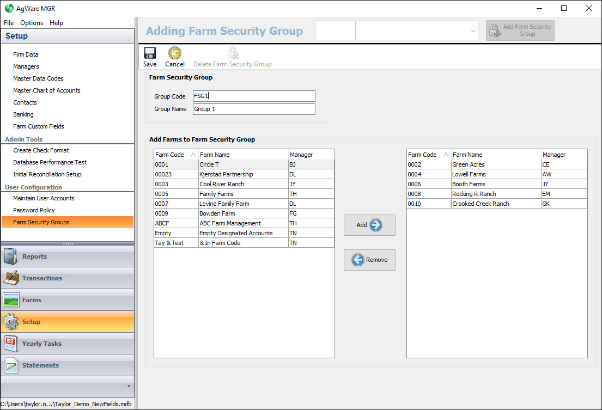Open Maintain User Accounts setup item
The image size is (602, 410).
pyautogui.click(x=44, y=198)
